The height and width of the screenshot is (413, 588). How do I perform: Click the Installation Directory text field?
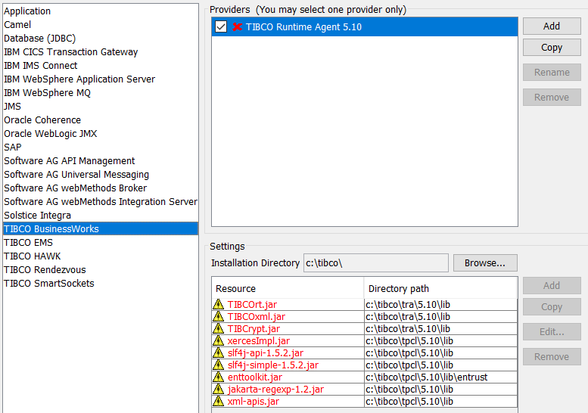[376, 263]
